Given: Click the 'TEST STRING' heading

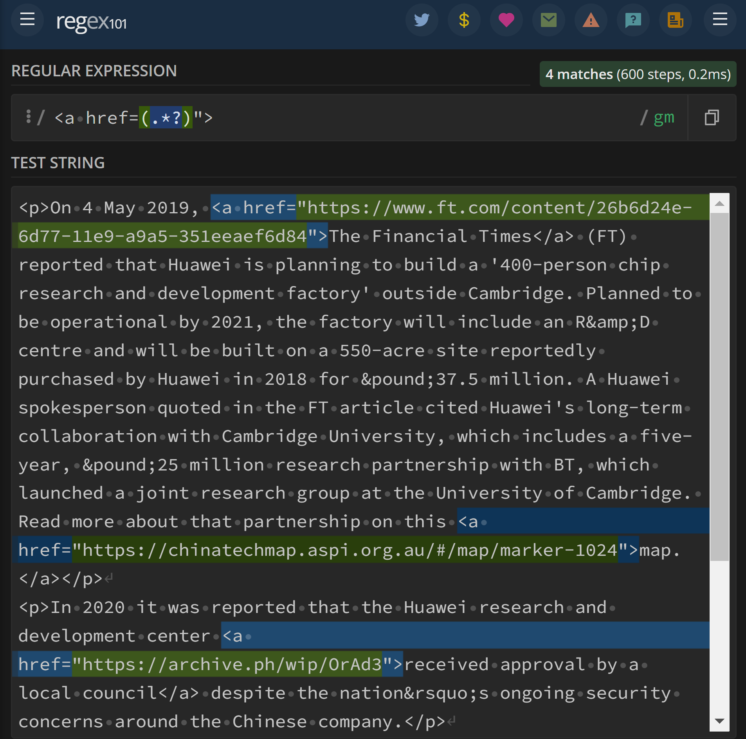Looking at the screenshot, I should [58, 163].
